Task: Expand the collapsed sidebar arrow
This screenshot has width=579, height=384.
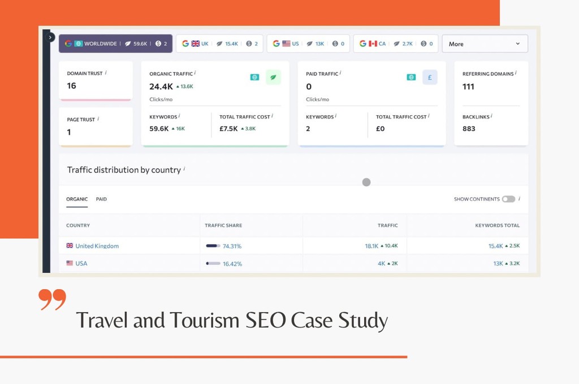Action: tap(50, 37)
